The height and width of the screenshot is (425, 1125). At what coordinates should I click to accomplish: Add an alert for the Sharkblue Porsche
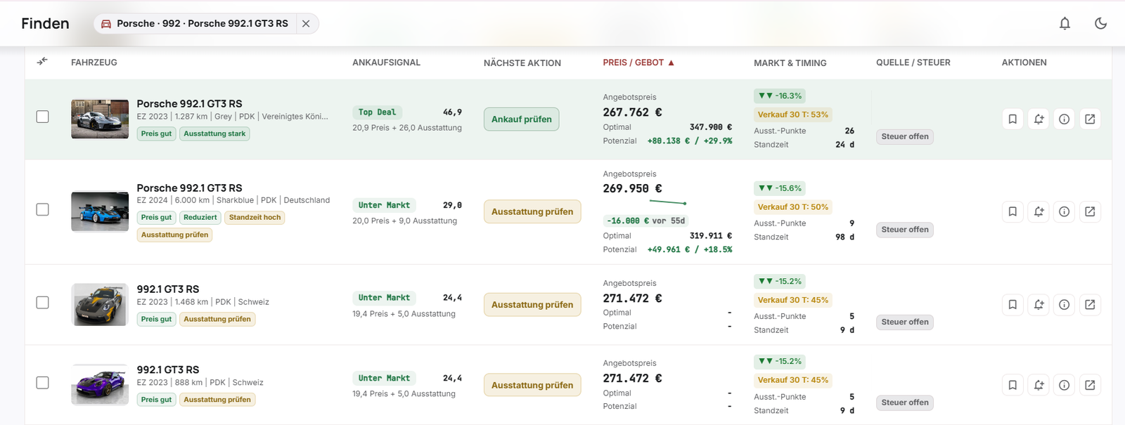pos(1039,211)
